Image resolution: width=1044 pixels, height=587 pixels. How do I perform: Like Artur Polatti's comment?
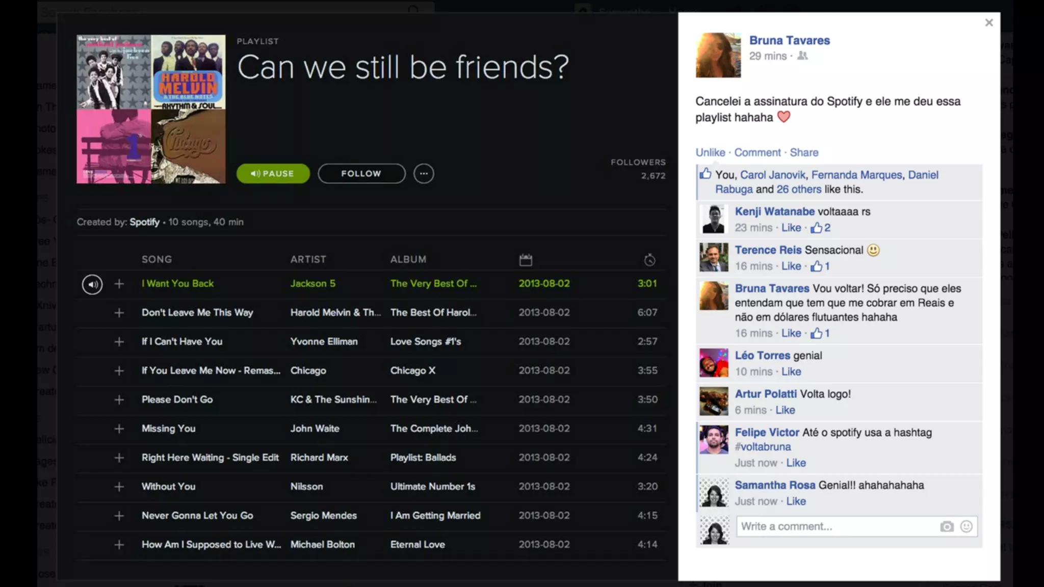(785, 410)
